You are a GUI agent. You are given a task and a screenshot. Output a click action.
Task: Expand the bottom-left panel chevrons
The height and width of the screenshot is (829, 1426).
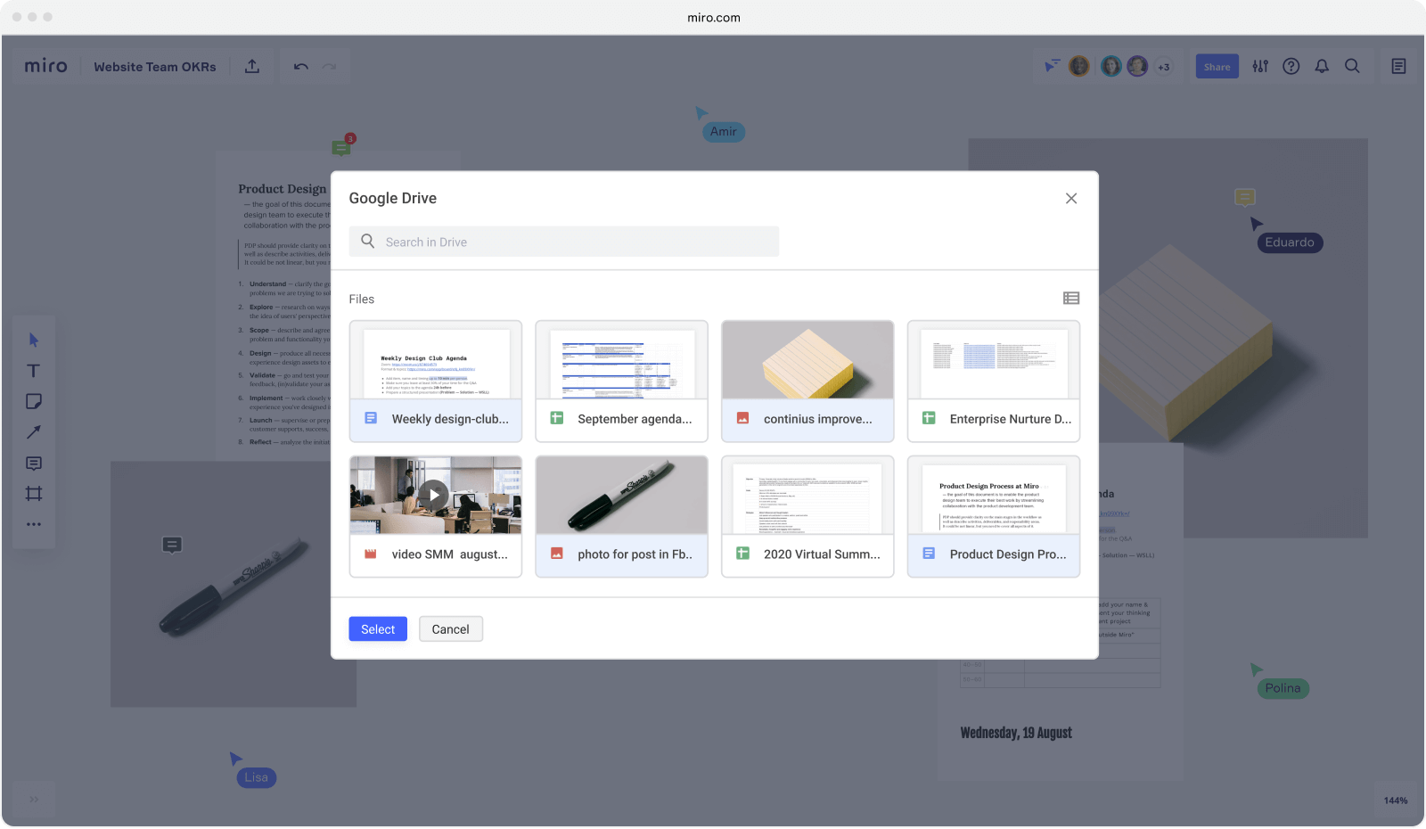click(34, 800)
